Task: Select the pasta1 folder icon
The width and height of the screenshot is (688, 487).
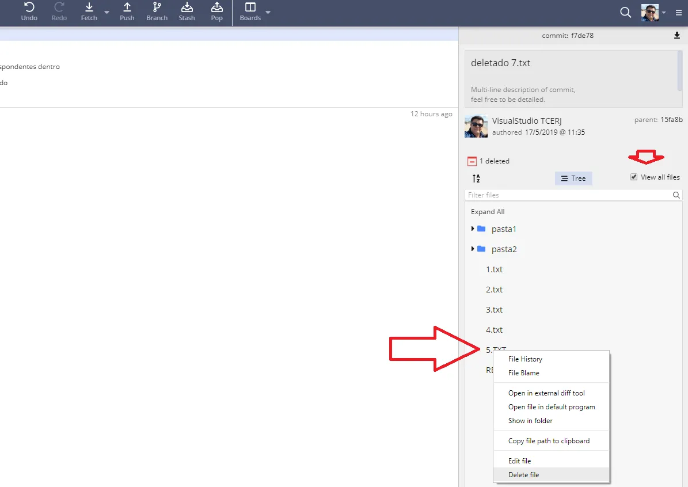Action: tap(481, 229)
